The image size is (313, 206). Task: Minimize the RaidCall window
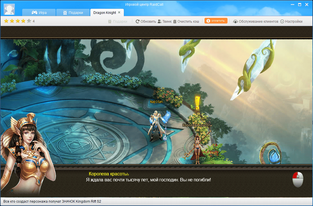point(293,5)
